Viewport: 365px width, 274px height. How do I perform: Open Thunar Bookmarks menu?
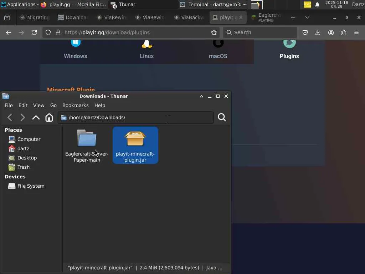click(x=76, y=105)
